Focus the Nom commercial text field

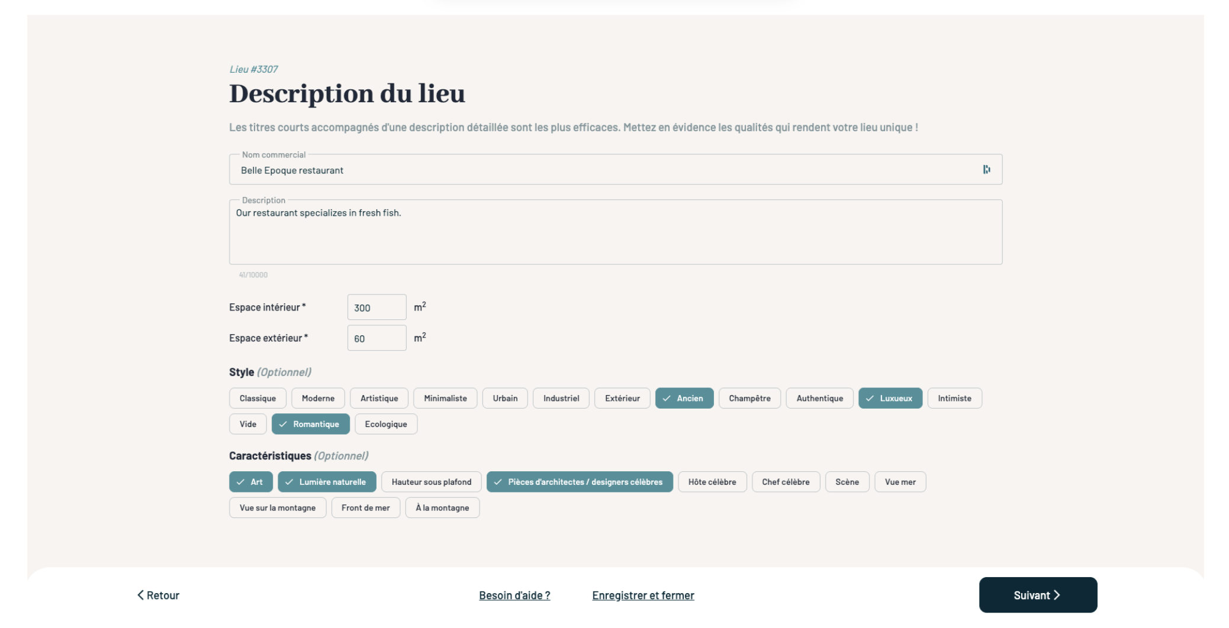[604, 170]
